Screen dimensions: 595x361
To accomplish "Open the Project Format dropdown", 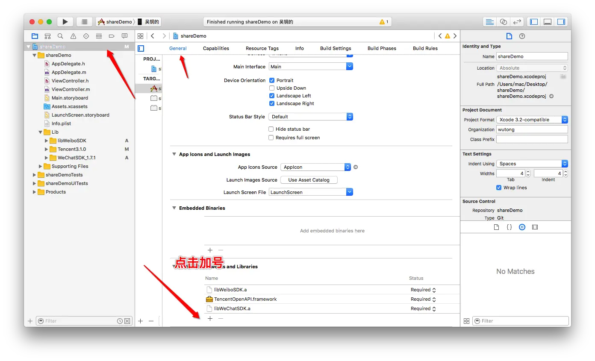I will click(x=532, y=120).
